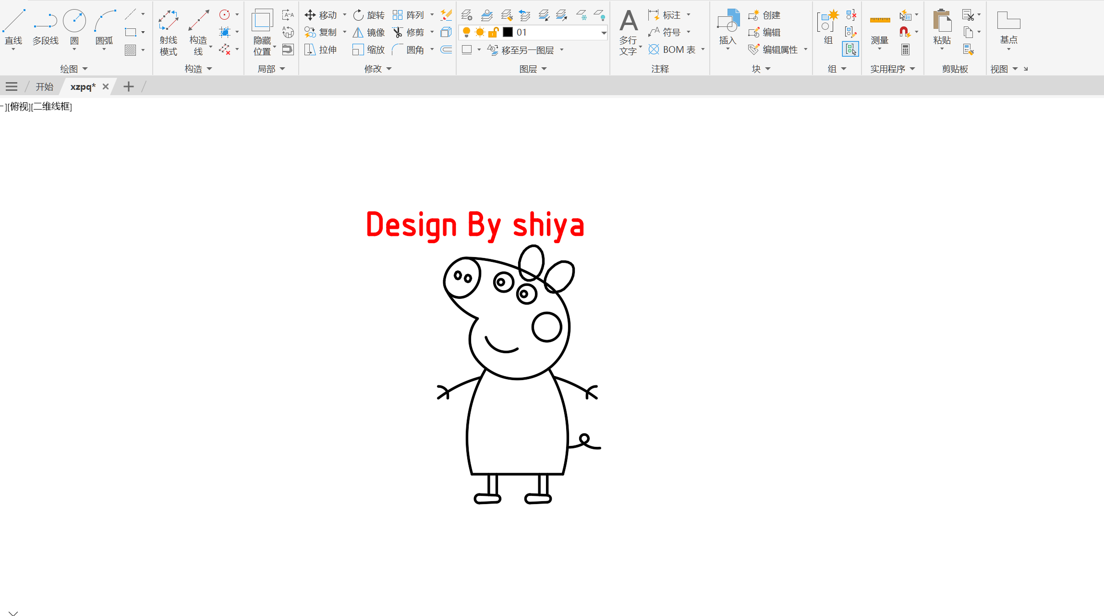This screenshot has width=1104, height=616.
Task: Activate the 移动 move tool
Action: (321, 15)
